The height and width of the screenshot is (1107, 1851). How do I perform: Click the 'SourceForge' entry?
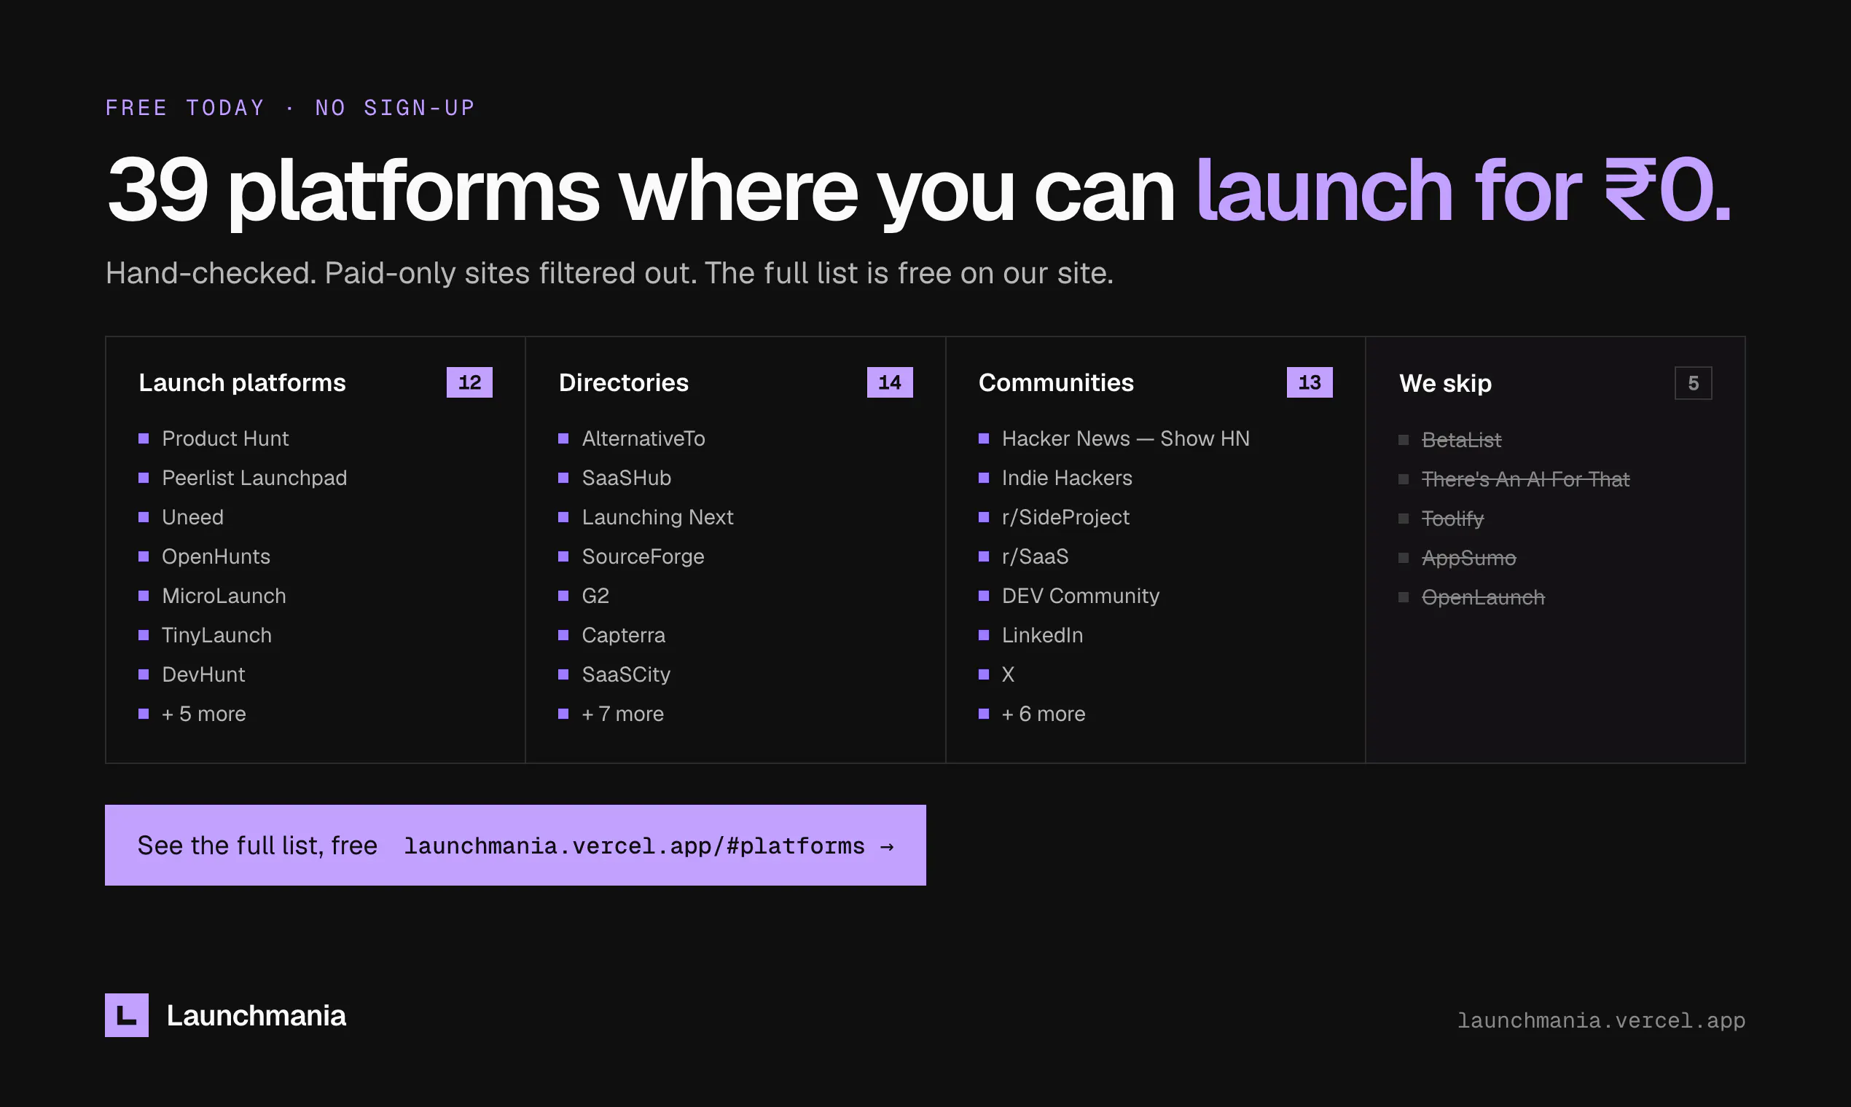tap(643, 556)
